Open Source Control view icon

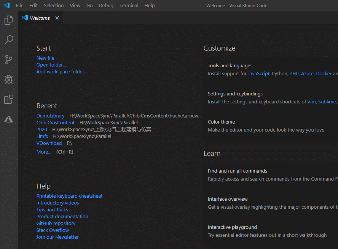click(x=9, y=60)
